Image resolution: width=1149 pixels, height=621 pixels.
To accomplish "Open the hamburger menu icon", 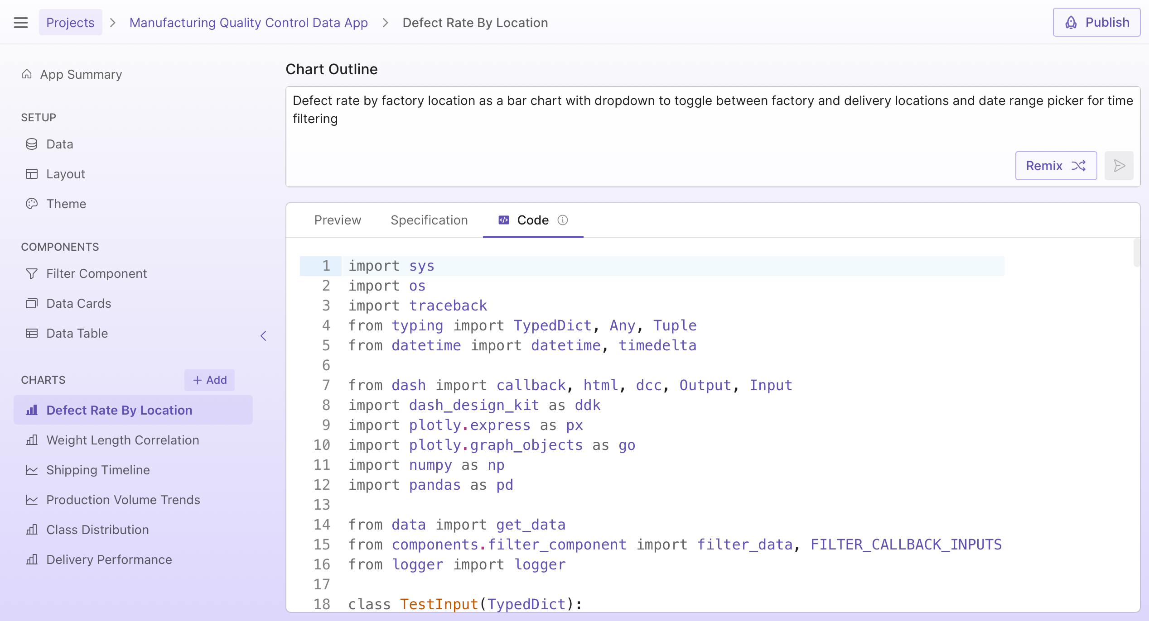I will pos(21,23).
